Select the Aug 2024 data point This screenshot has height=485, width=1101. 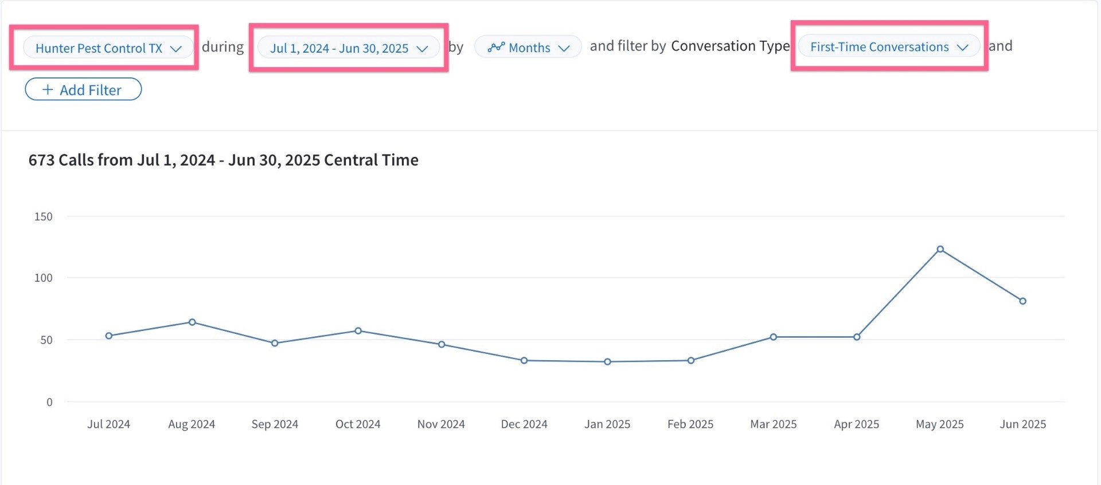[192, 322]
